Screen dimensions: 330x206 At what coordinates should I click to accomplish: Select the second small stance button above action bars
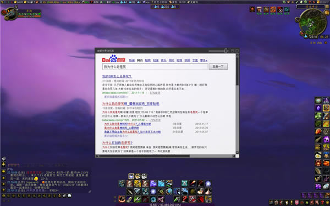tap(137, 176)
